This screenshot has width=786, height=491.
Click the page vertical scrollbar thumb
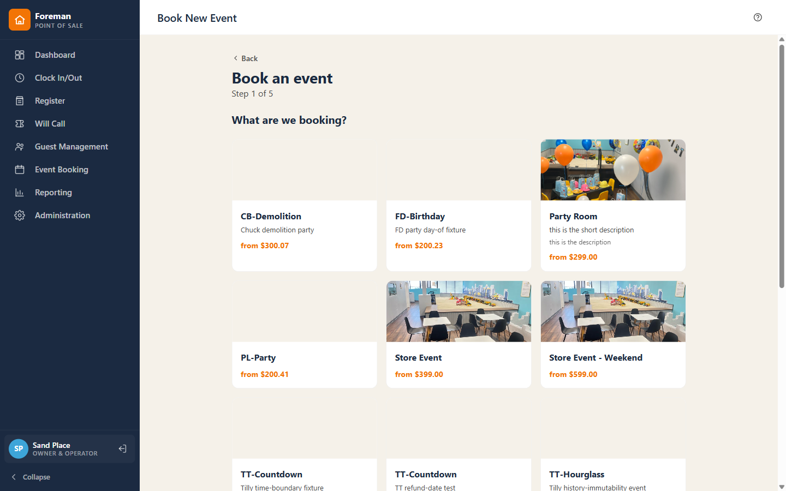tap(782, 166)
